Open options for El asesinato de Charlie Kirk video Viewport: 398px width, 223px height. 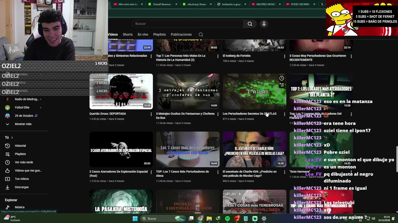284,172
